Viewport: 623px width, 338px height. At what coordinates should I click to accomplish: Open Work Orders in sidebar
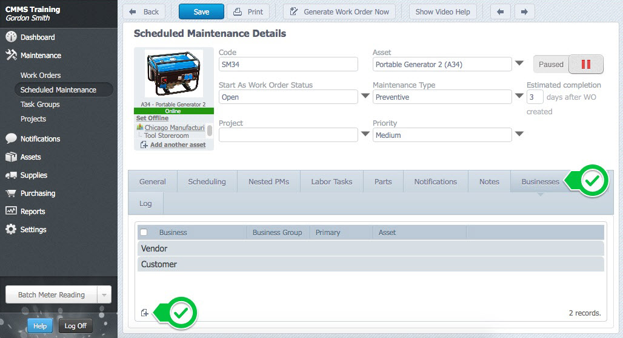(41, 76)
